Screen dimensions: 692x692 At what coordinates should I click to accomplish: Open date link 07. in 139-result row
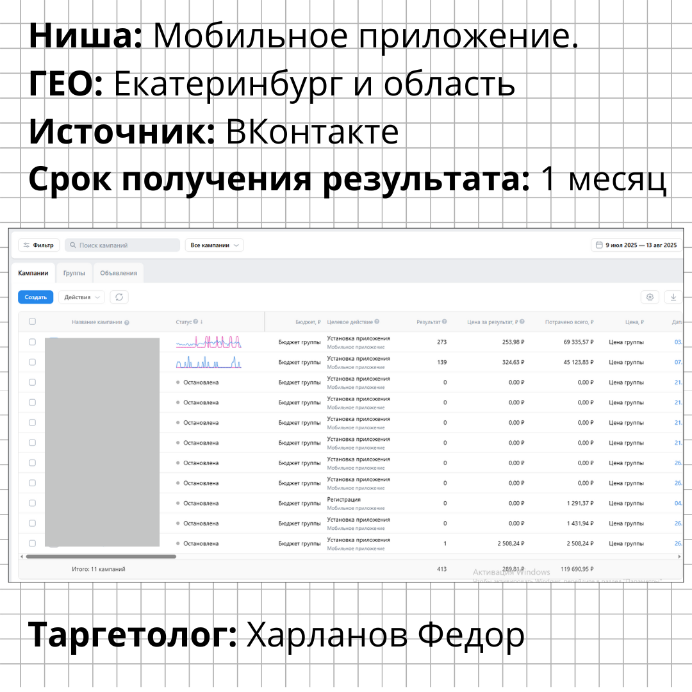coord(678,362)
